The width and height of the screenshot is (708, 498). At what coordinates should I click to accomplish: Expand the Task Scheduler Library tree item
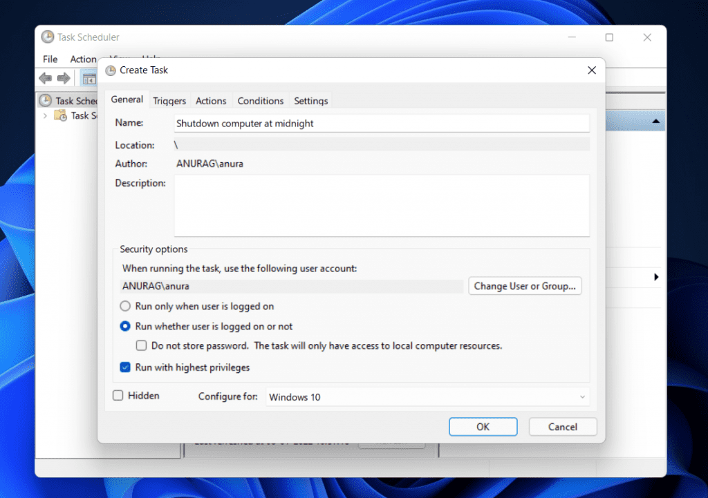44,115
